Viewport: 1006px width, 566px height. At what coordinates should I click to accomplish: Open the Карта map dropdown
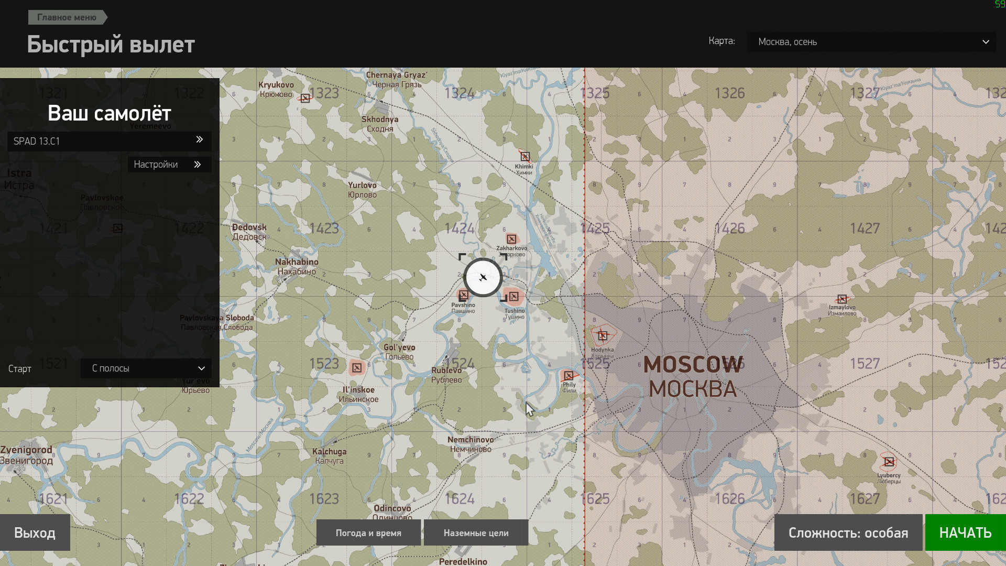coord(872,42)
